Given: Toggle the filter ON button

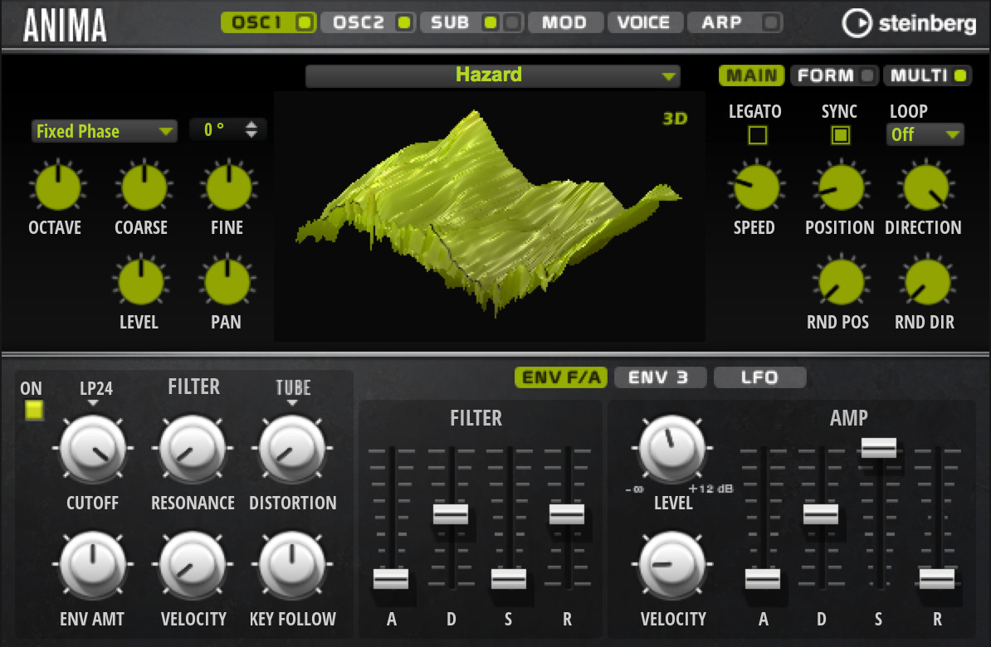Looking at the screenshot, I should 34,410.
